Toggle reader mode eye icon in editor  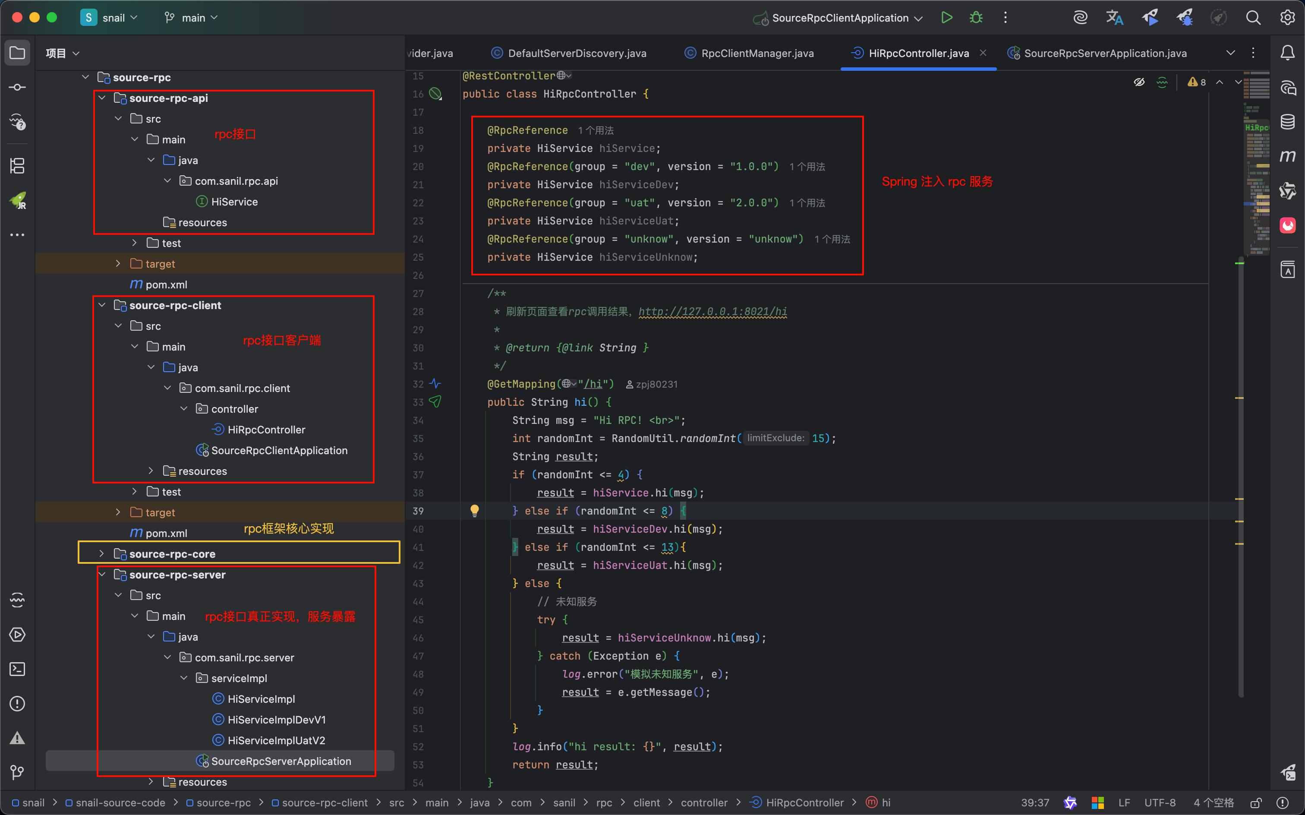1138,82
